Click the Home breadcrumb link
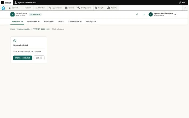The image size is (189, 118). [x=12, y=29]
